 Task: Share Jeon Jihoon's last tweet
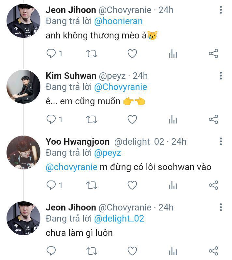(x=213, y=251)
